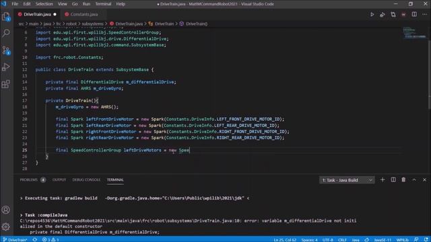This screenshot has height=242, width=431.
Task: Click unsaved dot on DriveTrain.java tab
Action: coord(55,14)
